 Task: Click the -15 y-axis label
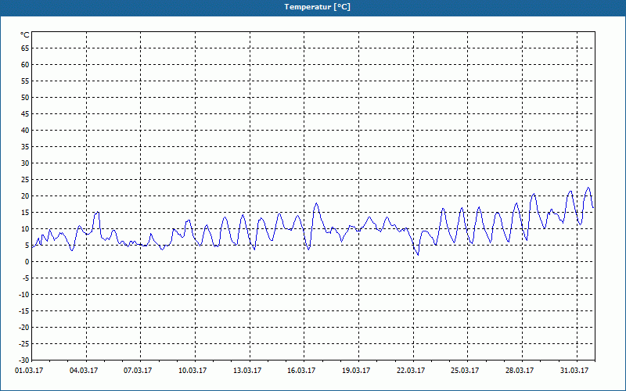[x=23, y=310]
